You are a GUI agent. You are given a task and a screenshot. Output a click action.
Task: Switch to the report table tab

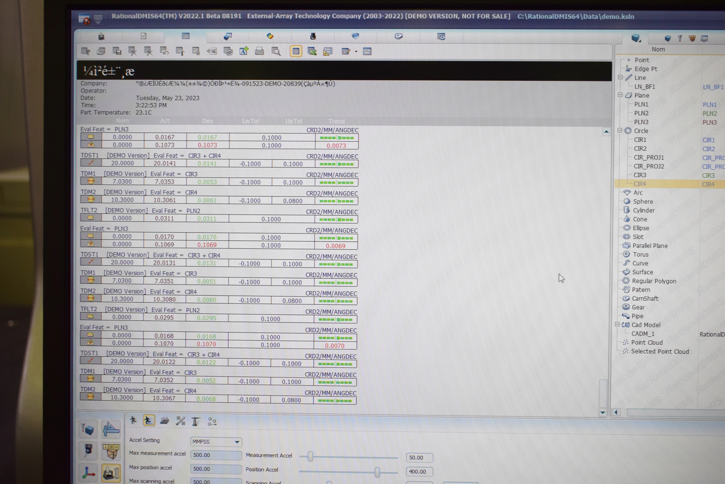(x=186, y=36)
